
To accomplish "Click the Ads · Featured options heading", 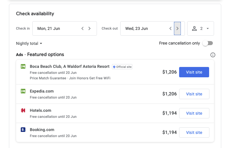I will (40, 55).
